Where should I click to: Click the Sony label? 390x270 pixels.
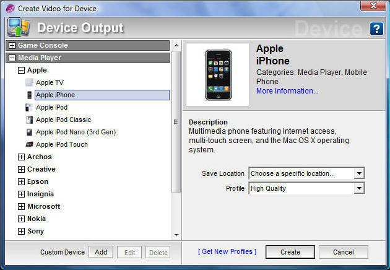coord(36,231)
